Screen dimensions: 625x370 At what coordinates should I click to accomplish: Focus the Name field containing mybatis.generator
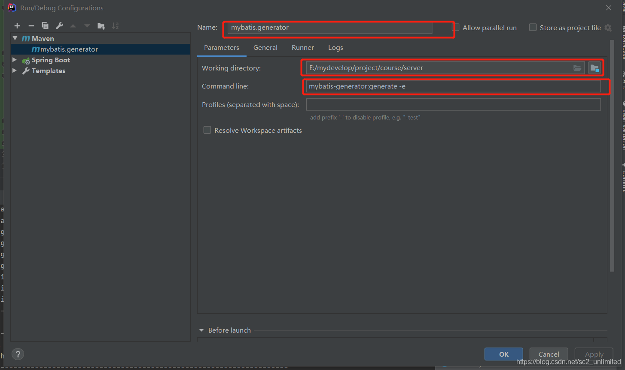(330, 28)
